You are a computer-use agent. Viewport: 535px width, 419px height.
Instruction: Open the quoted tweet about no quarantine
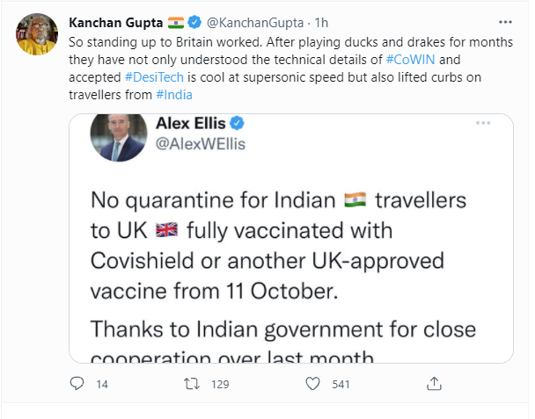pyautogui.click(x=290, y=264)
